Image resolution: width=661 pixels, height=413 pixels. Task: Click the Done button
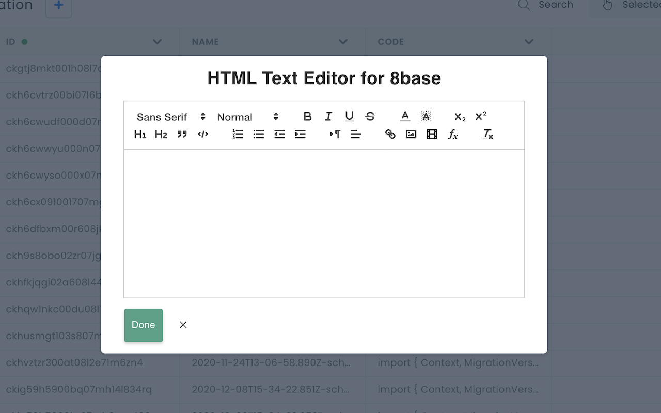click(144, 325)
